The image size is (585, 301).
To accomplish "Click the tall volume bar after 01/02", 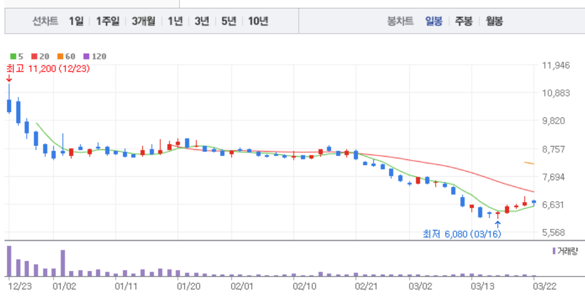I will coord(63,263).
